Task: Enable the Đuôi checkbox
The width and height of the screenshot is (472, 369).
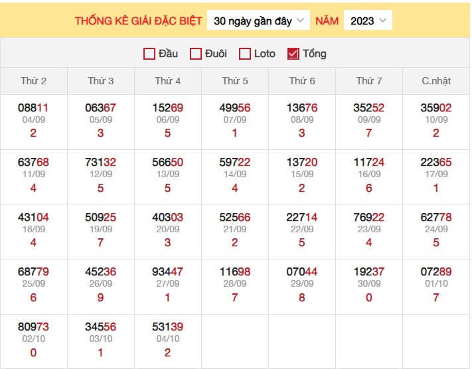Action: [196, 54]
